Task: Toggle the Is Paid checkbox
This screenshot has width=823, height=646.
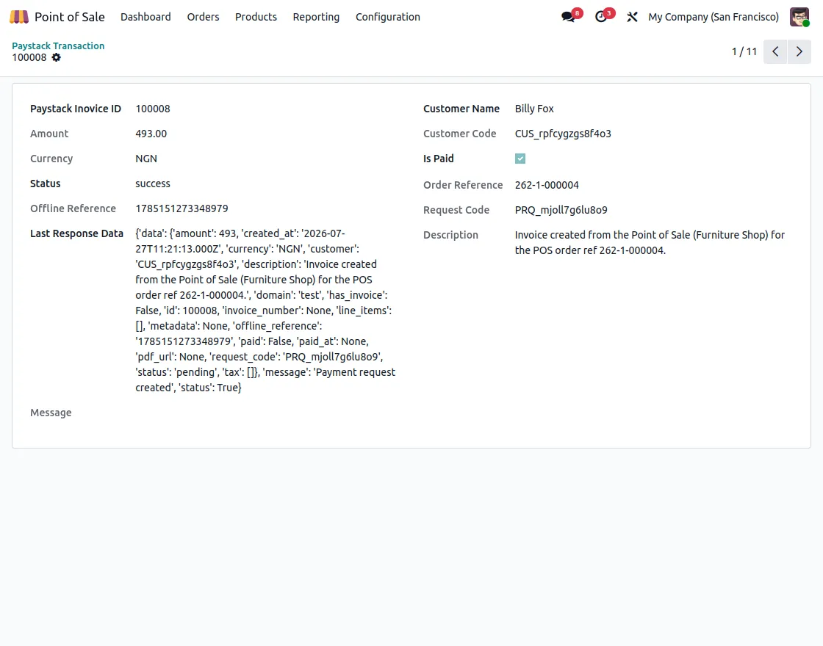Action: click(x=520, y=159)
